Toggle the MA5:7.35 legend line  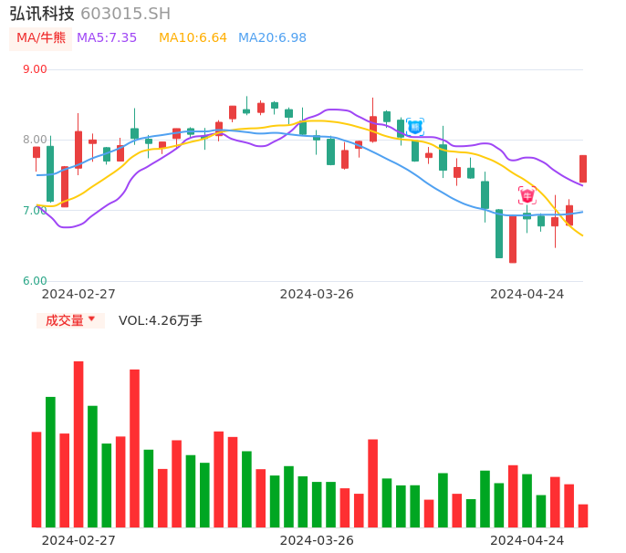pos(107,37)
